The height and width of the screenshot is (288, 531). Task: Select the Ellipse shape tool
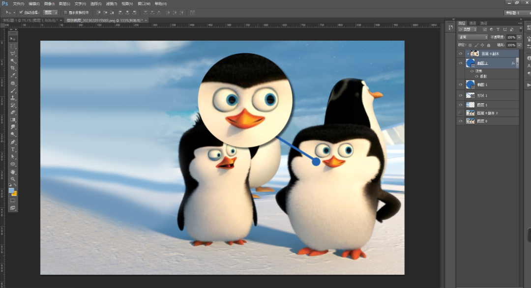tap(13, 164)
